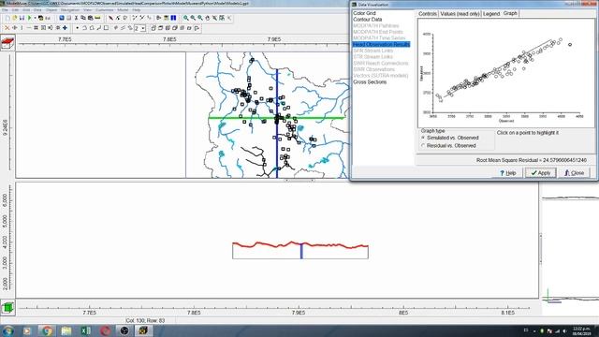Screen dimensions: 599x337
Task: Click the blue plus icon in grid toolbar
Action: [65, 28]
